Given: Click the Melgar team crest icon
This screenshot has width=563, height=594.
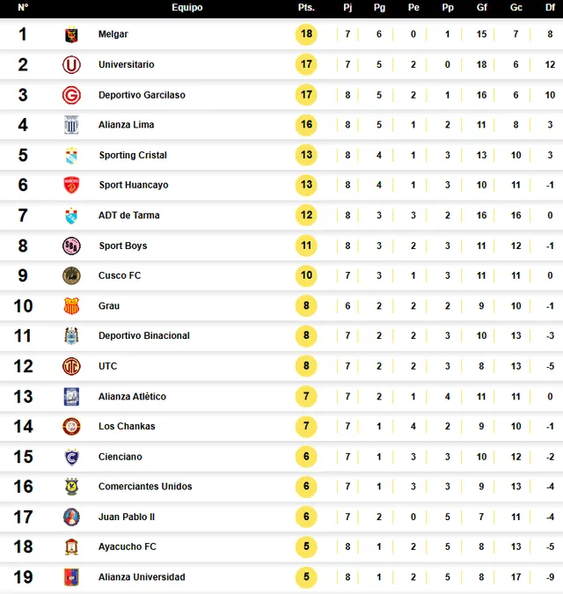Looking at the screenshot, I should [71, 34].
